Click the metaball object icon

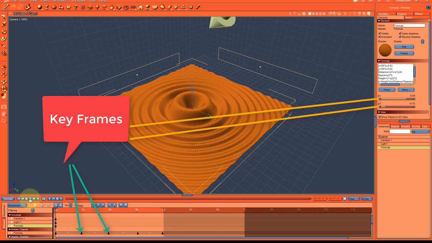click(61, 7)
